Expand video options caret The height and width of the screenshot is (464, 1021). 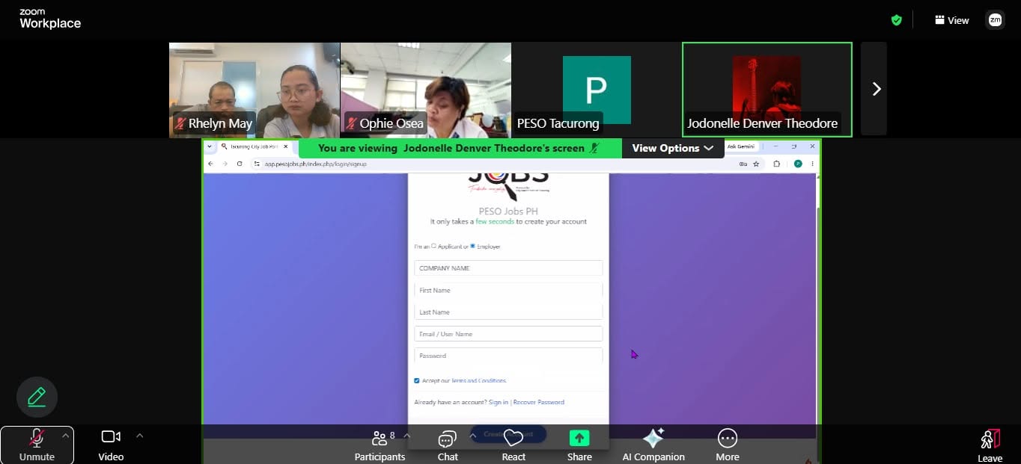139,435
